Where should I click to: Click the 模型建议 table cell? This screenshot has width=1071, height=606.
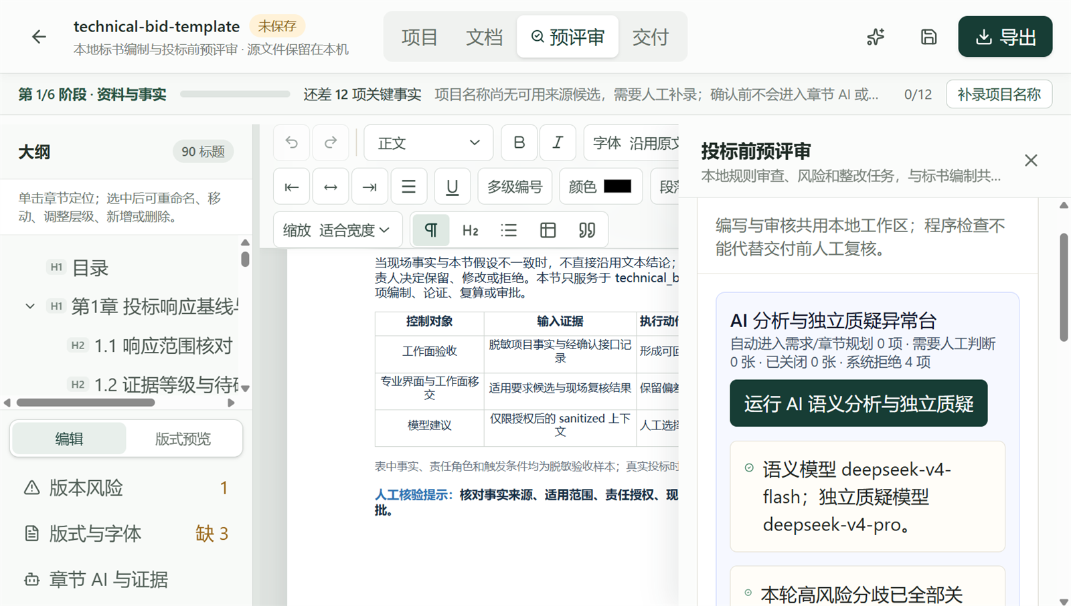point(429,425)
